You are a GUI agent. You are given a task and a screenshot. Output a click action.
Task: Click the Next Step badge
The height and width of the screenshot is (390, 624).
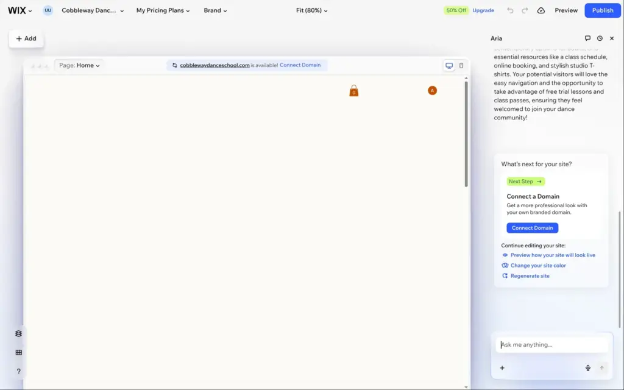pyautogui.click(x=525, y=182)
